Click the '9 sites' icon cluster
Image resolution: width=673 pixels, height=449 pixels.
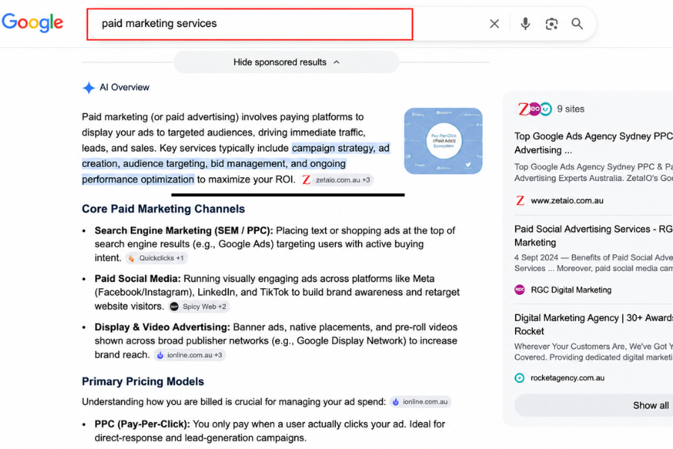point(535,109)
